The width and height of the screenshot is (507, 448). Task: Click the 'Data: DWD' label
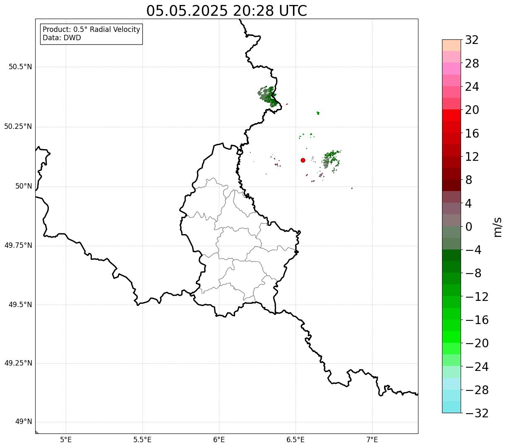click(62, 38)
